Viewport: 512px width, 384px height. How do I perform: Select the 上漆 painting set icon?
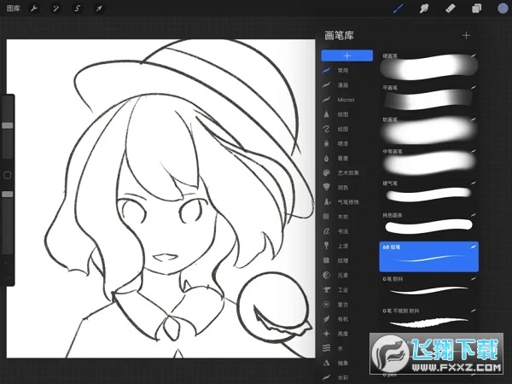326,246
